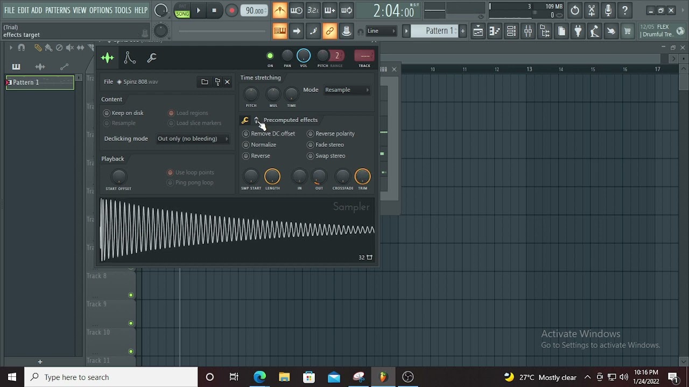The image size is (689, 387).
Task: Open the Mixer icon
Action: tap(528, 31)
